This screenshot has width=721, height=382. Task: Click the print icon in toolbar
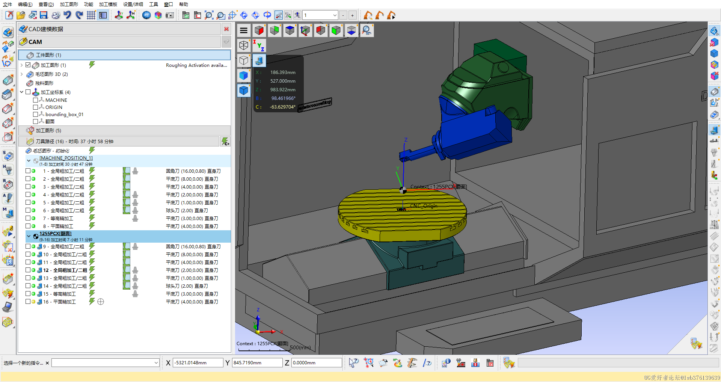[56, 15]
